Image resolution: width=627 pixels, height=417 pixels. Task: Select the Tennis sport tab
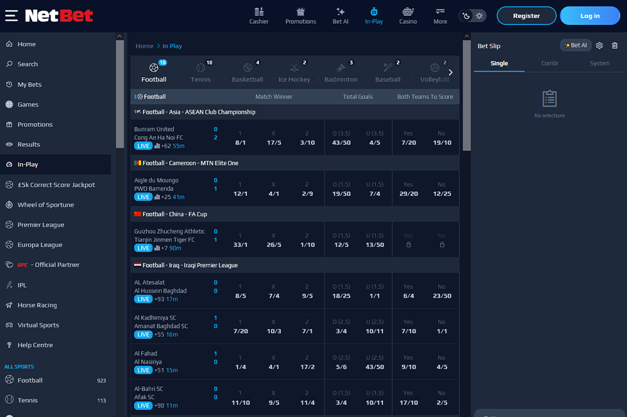coord(201,72)
